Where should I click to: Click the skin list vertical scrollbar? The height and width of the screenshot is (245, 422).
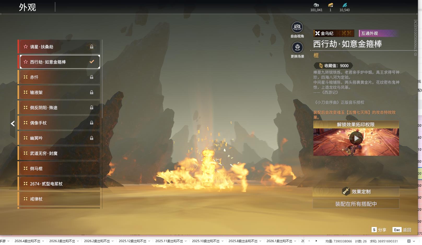[x=102, y=78]
